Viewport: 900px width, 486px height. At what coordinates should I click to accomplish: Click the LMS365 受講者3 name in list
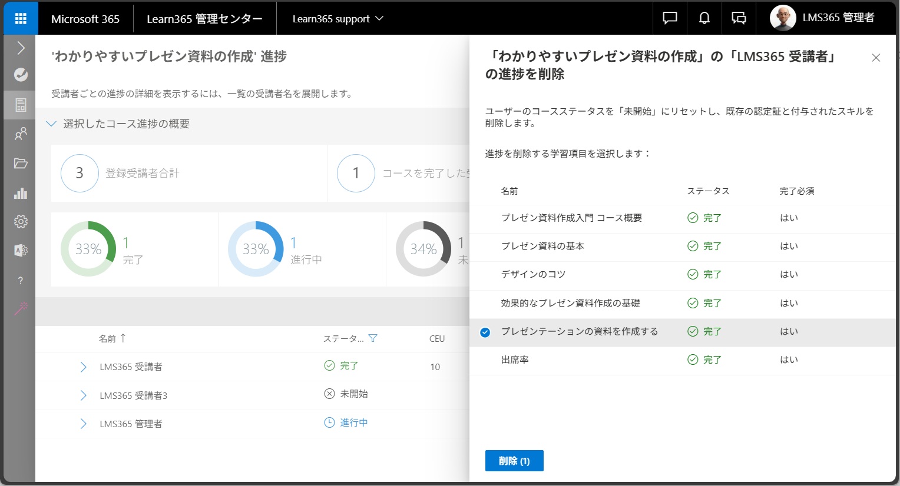134,395
